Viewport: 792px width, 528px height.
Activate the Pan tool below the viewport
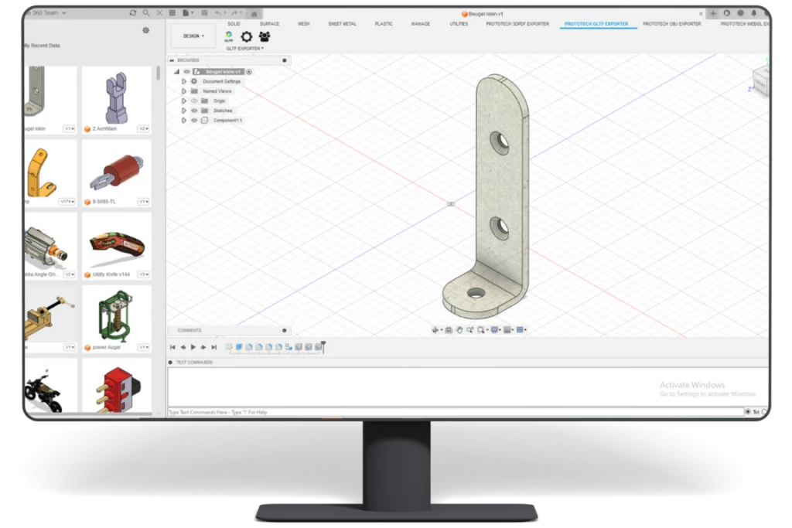pyautogui.click(x=460, y=330)
